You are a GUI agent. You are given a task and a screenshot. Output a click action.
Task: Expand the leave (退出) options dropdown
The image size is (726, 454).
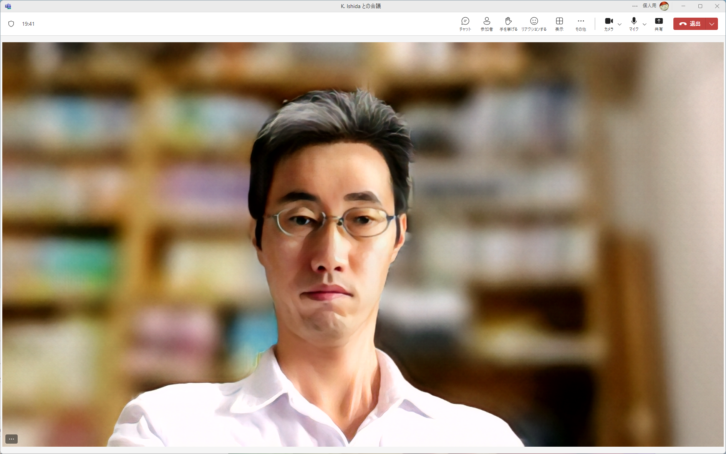click(x=712, y=24)
